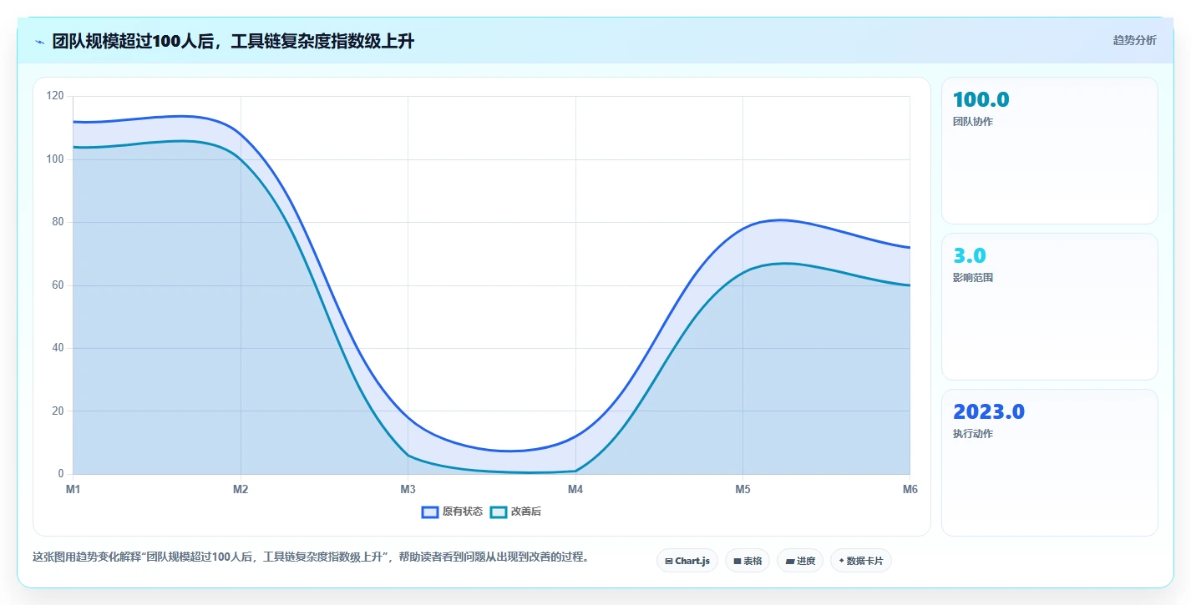Click the 2023.0 执行动作 card
Screen dimensions: 1191x605
(x=1050, y=462)
